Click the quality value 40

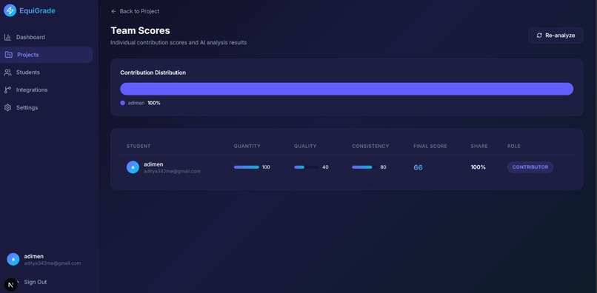tap(325, 167)
